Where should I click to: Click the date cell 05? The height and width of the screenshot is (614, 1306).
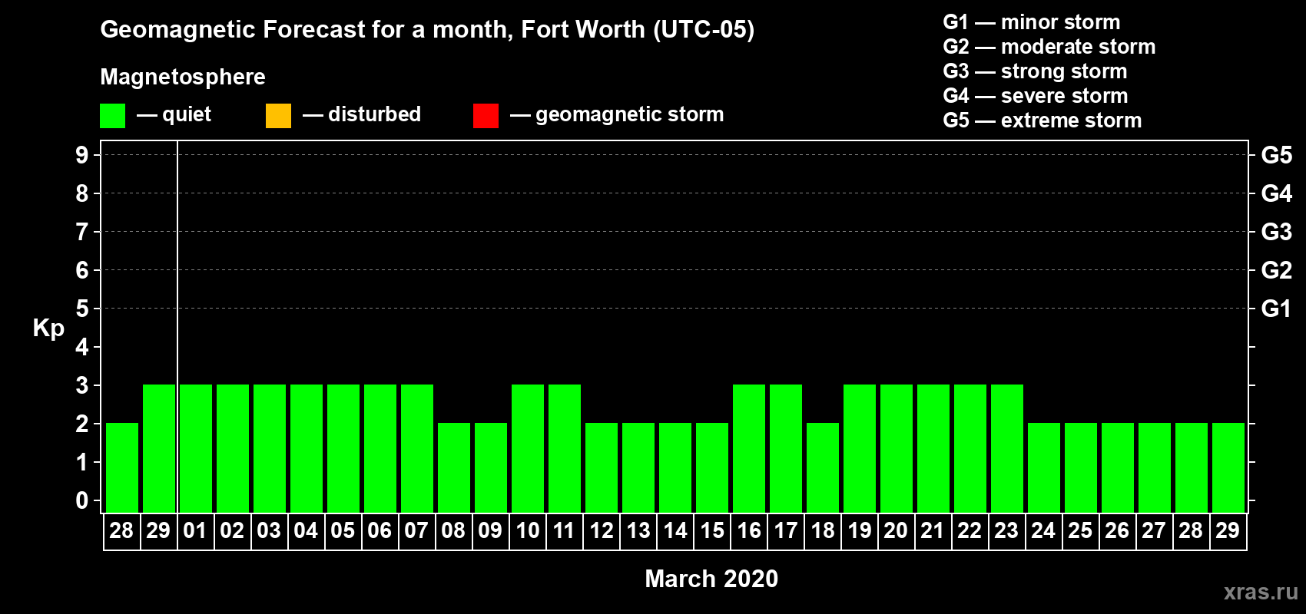[343, 531]
